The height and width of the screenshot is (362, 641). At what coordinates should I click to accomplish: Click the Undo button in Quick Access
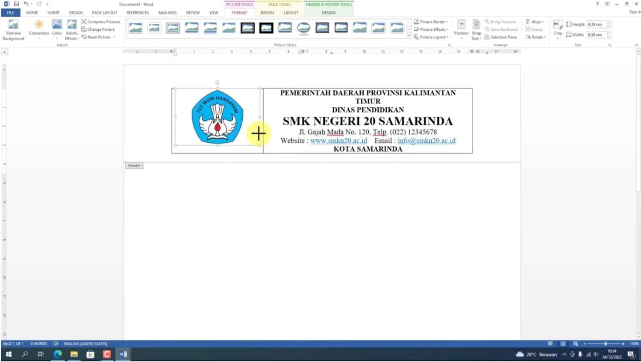(x=26, y=4)
